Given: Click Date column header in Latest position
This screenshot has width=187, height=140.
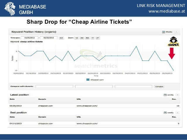Looking at the screenshot, I should 12,99.
